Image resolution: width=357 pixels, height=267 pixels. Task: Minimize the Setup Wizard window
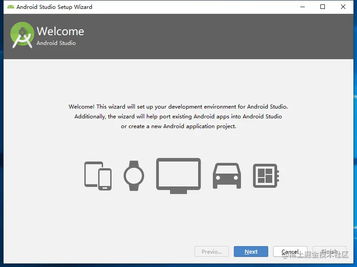point(303,7)
